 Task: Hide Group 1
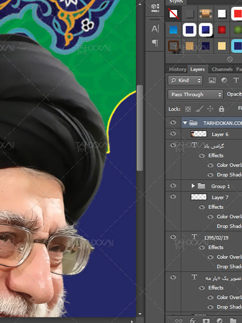click(x=173, y=186)
